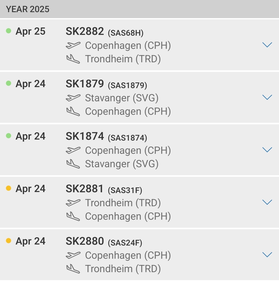Click the yellow dot next to SK2880

click(x=9, y=241)
